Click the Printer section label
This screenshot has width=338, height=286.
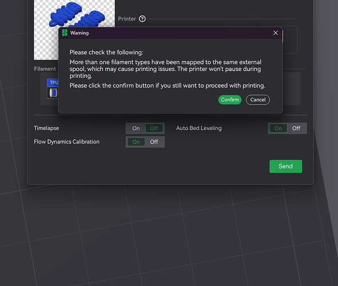127,19
